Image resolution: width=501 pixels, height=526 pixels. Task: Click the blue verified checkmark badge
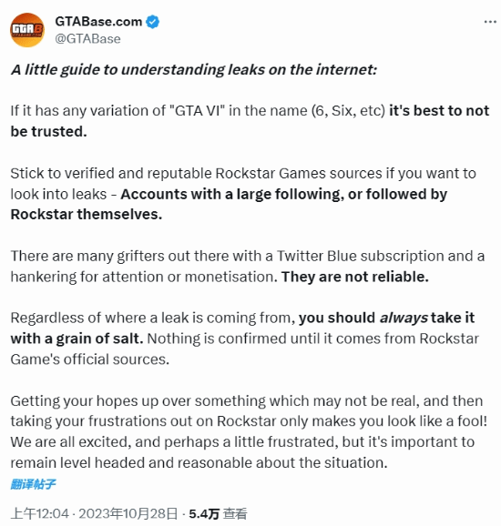[x=153, y=22]
